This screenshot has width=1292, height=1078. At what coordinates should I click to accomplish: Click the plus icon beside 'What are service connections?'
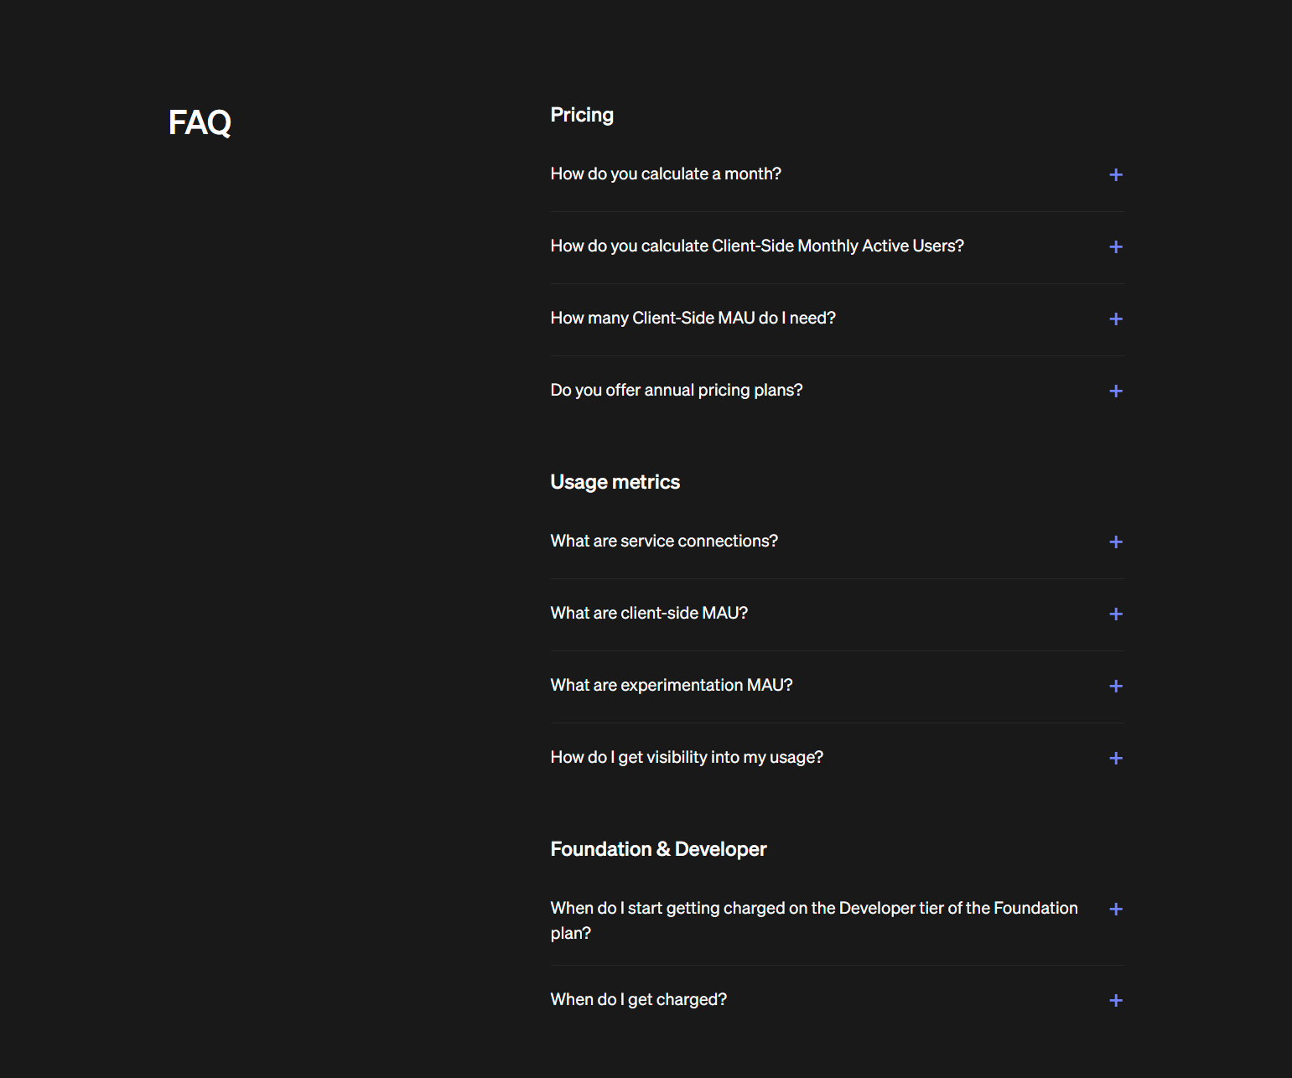[1116, 542]
